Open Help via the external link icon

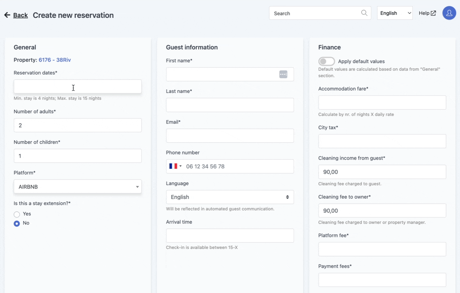coord(434,13)
